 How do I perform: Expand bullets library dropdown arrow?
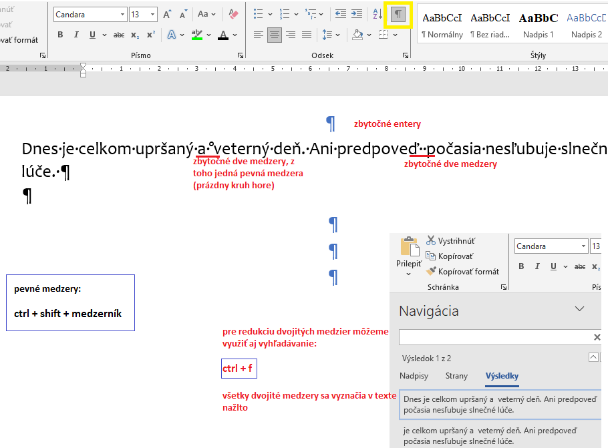click(270, 14)
